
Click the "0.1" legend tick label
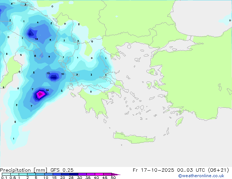point(4,178)
